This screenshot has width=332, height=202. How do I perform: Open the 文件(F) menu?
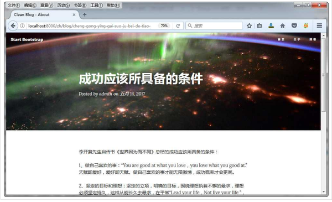pos(14,6)
